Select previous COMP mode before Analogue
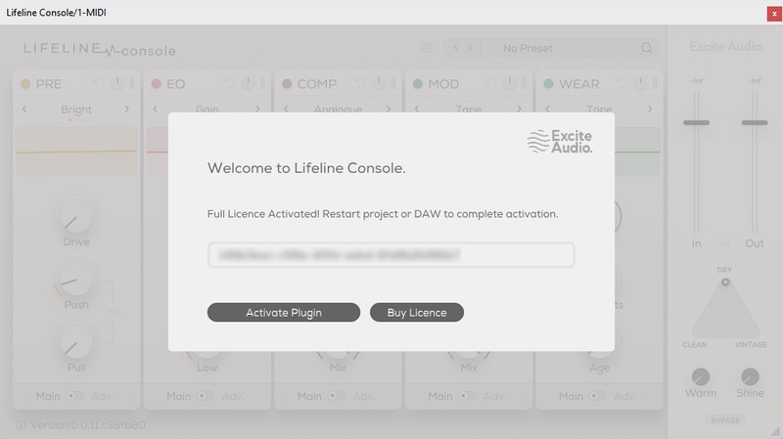Image resolution: width=783 pixels, height=439 pixels. point(286,109)
